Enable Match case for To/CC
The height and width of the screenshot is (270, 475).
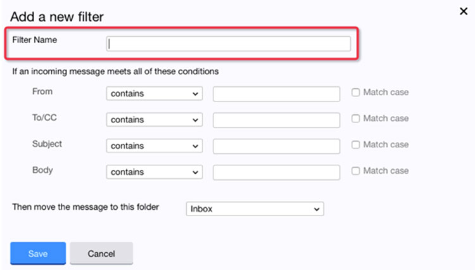tap(356, 118)
